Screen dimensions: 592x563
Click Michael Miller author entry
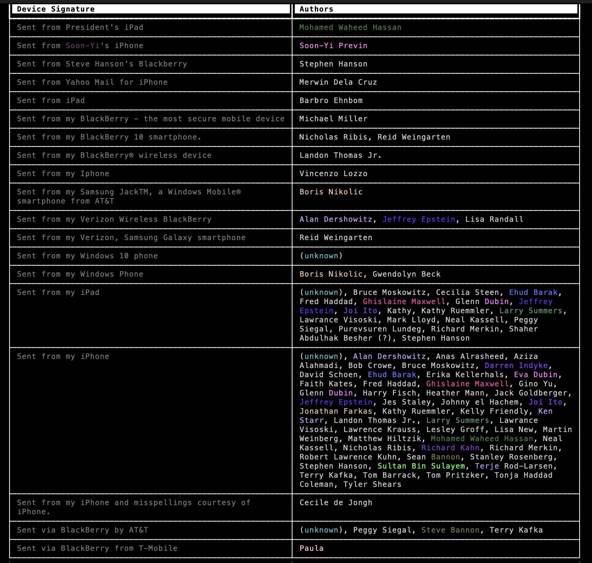coord(333,119)
